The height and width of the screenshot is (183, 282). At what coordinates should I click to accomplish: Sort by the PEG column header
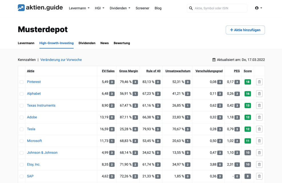point(237,71)
